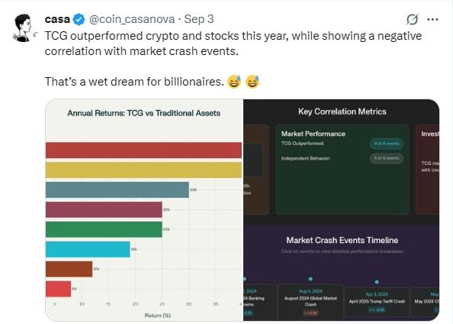
Task: Click the Market Performance card
Action: click(x=342, y=170)
